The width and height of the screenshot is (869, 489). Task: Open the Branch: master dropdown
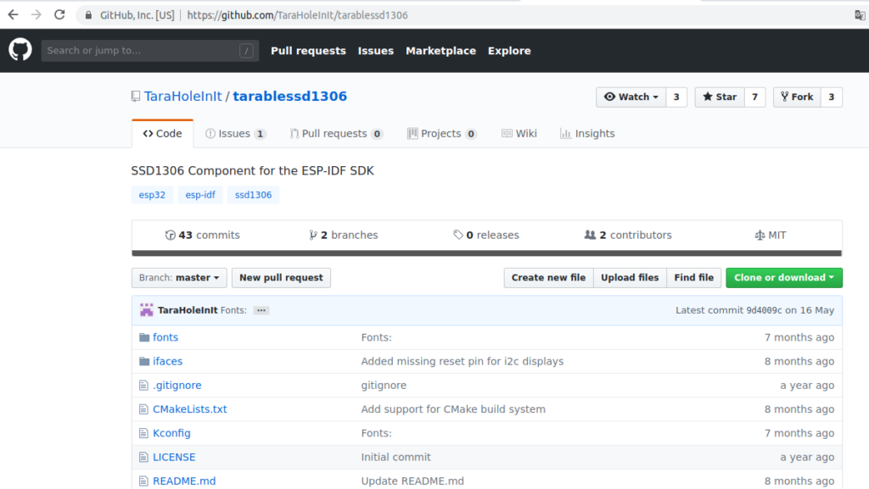point(179,278)
